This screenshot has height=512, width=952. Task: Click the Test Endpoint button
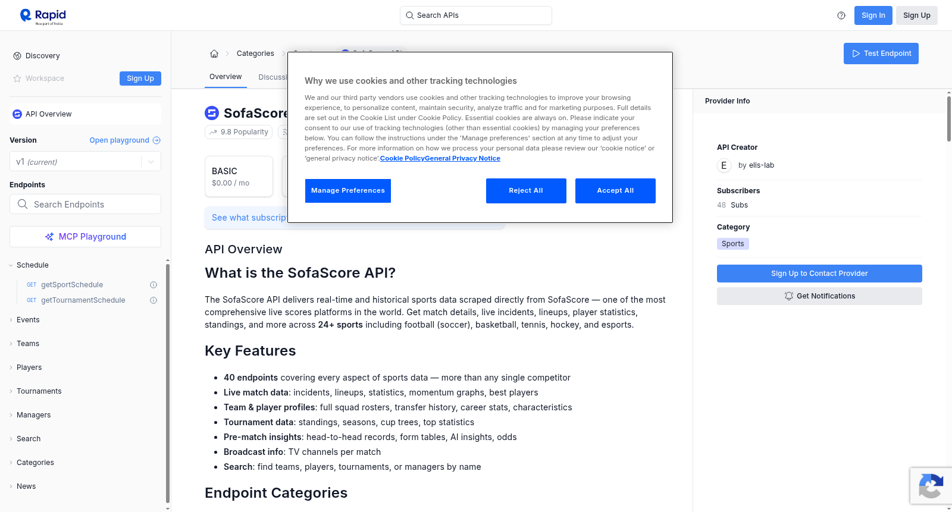[x=881, y=54]
